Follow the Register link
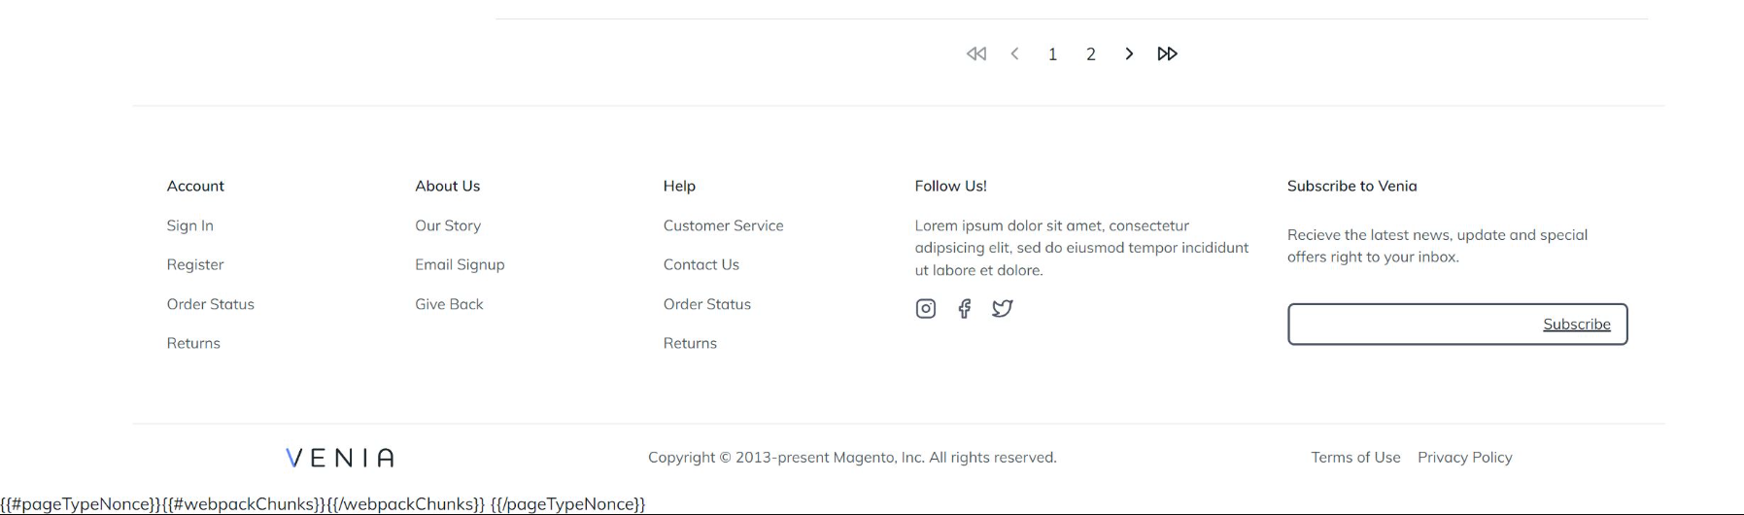Viewport: 1744px width, 515px height. pos(195,264)
